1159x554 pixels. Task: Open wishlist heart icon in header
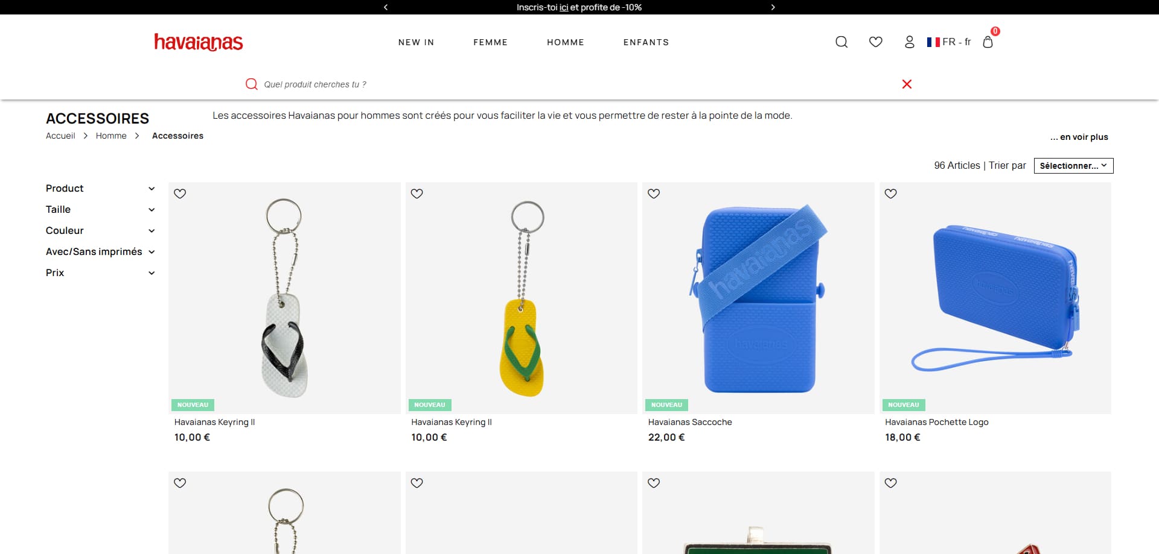(875, 42)
